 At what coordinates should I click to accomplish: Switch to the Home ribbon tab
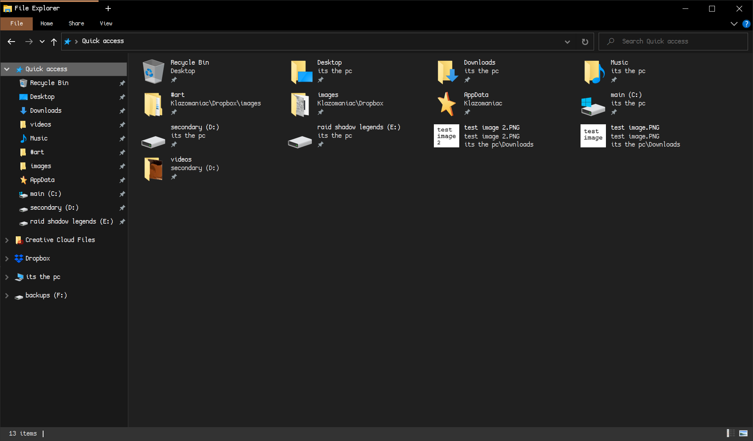point(47,23)
